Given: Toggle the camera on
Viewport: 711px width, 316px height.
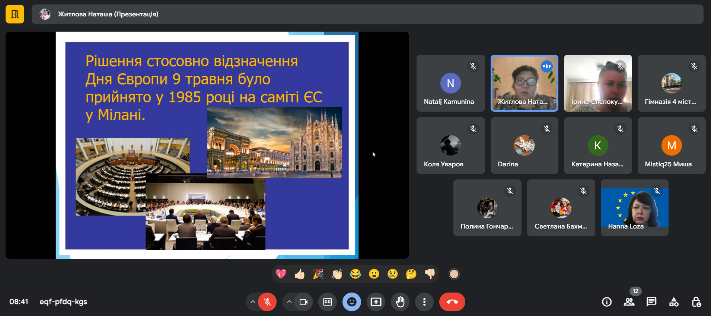Looking at the screenshot, I should tap(303, 302).
